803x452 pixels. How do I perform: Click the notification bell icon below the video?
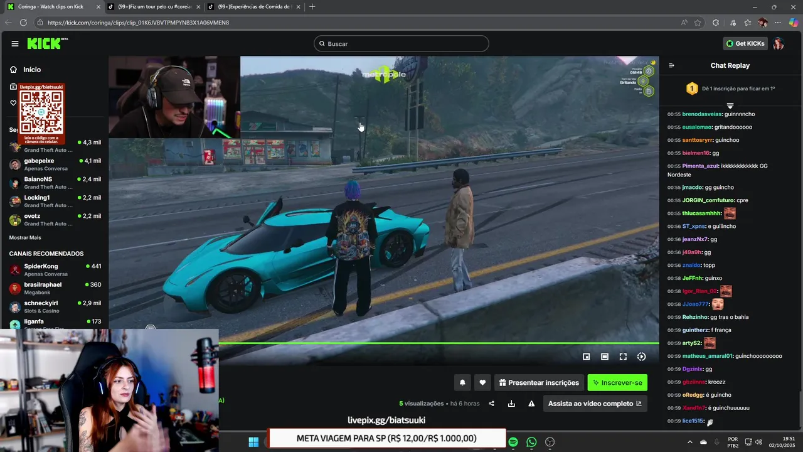tap(462, 382)
